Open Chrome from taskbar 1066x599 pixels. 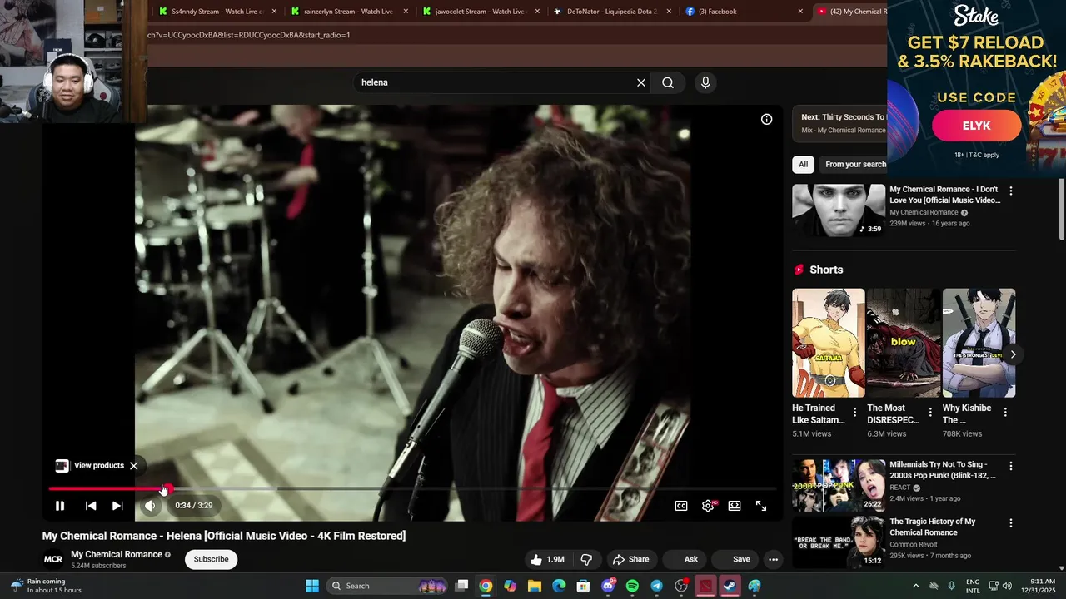click(486, 586)
